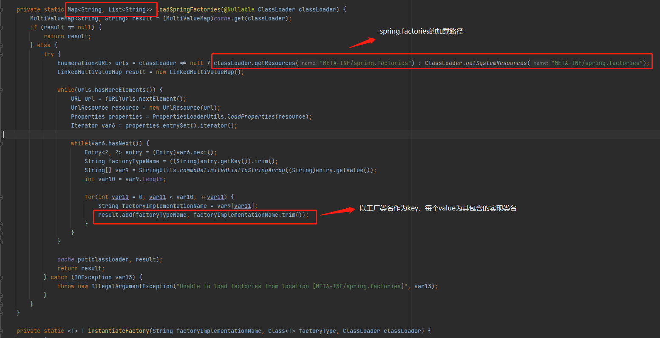Click 'Class<T> factoryType' parameter
660x338 pixels.
tap(302, 331)
